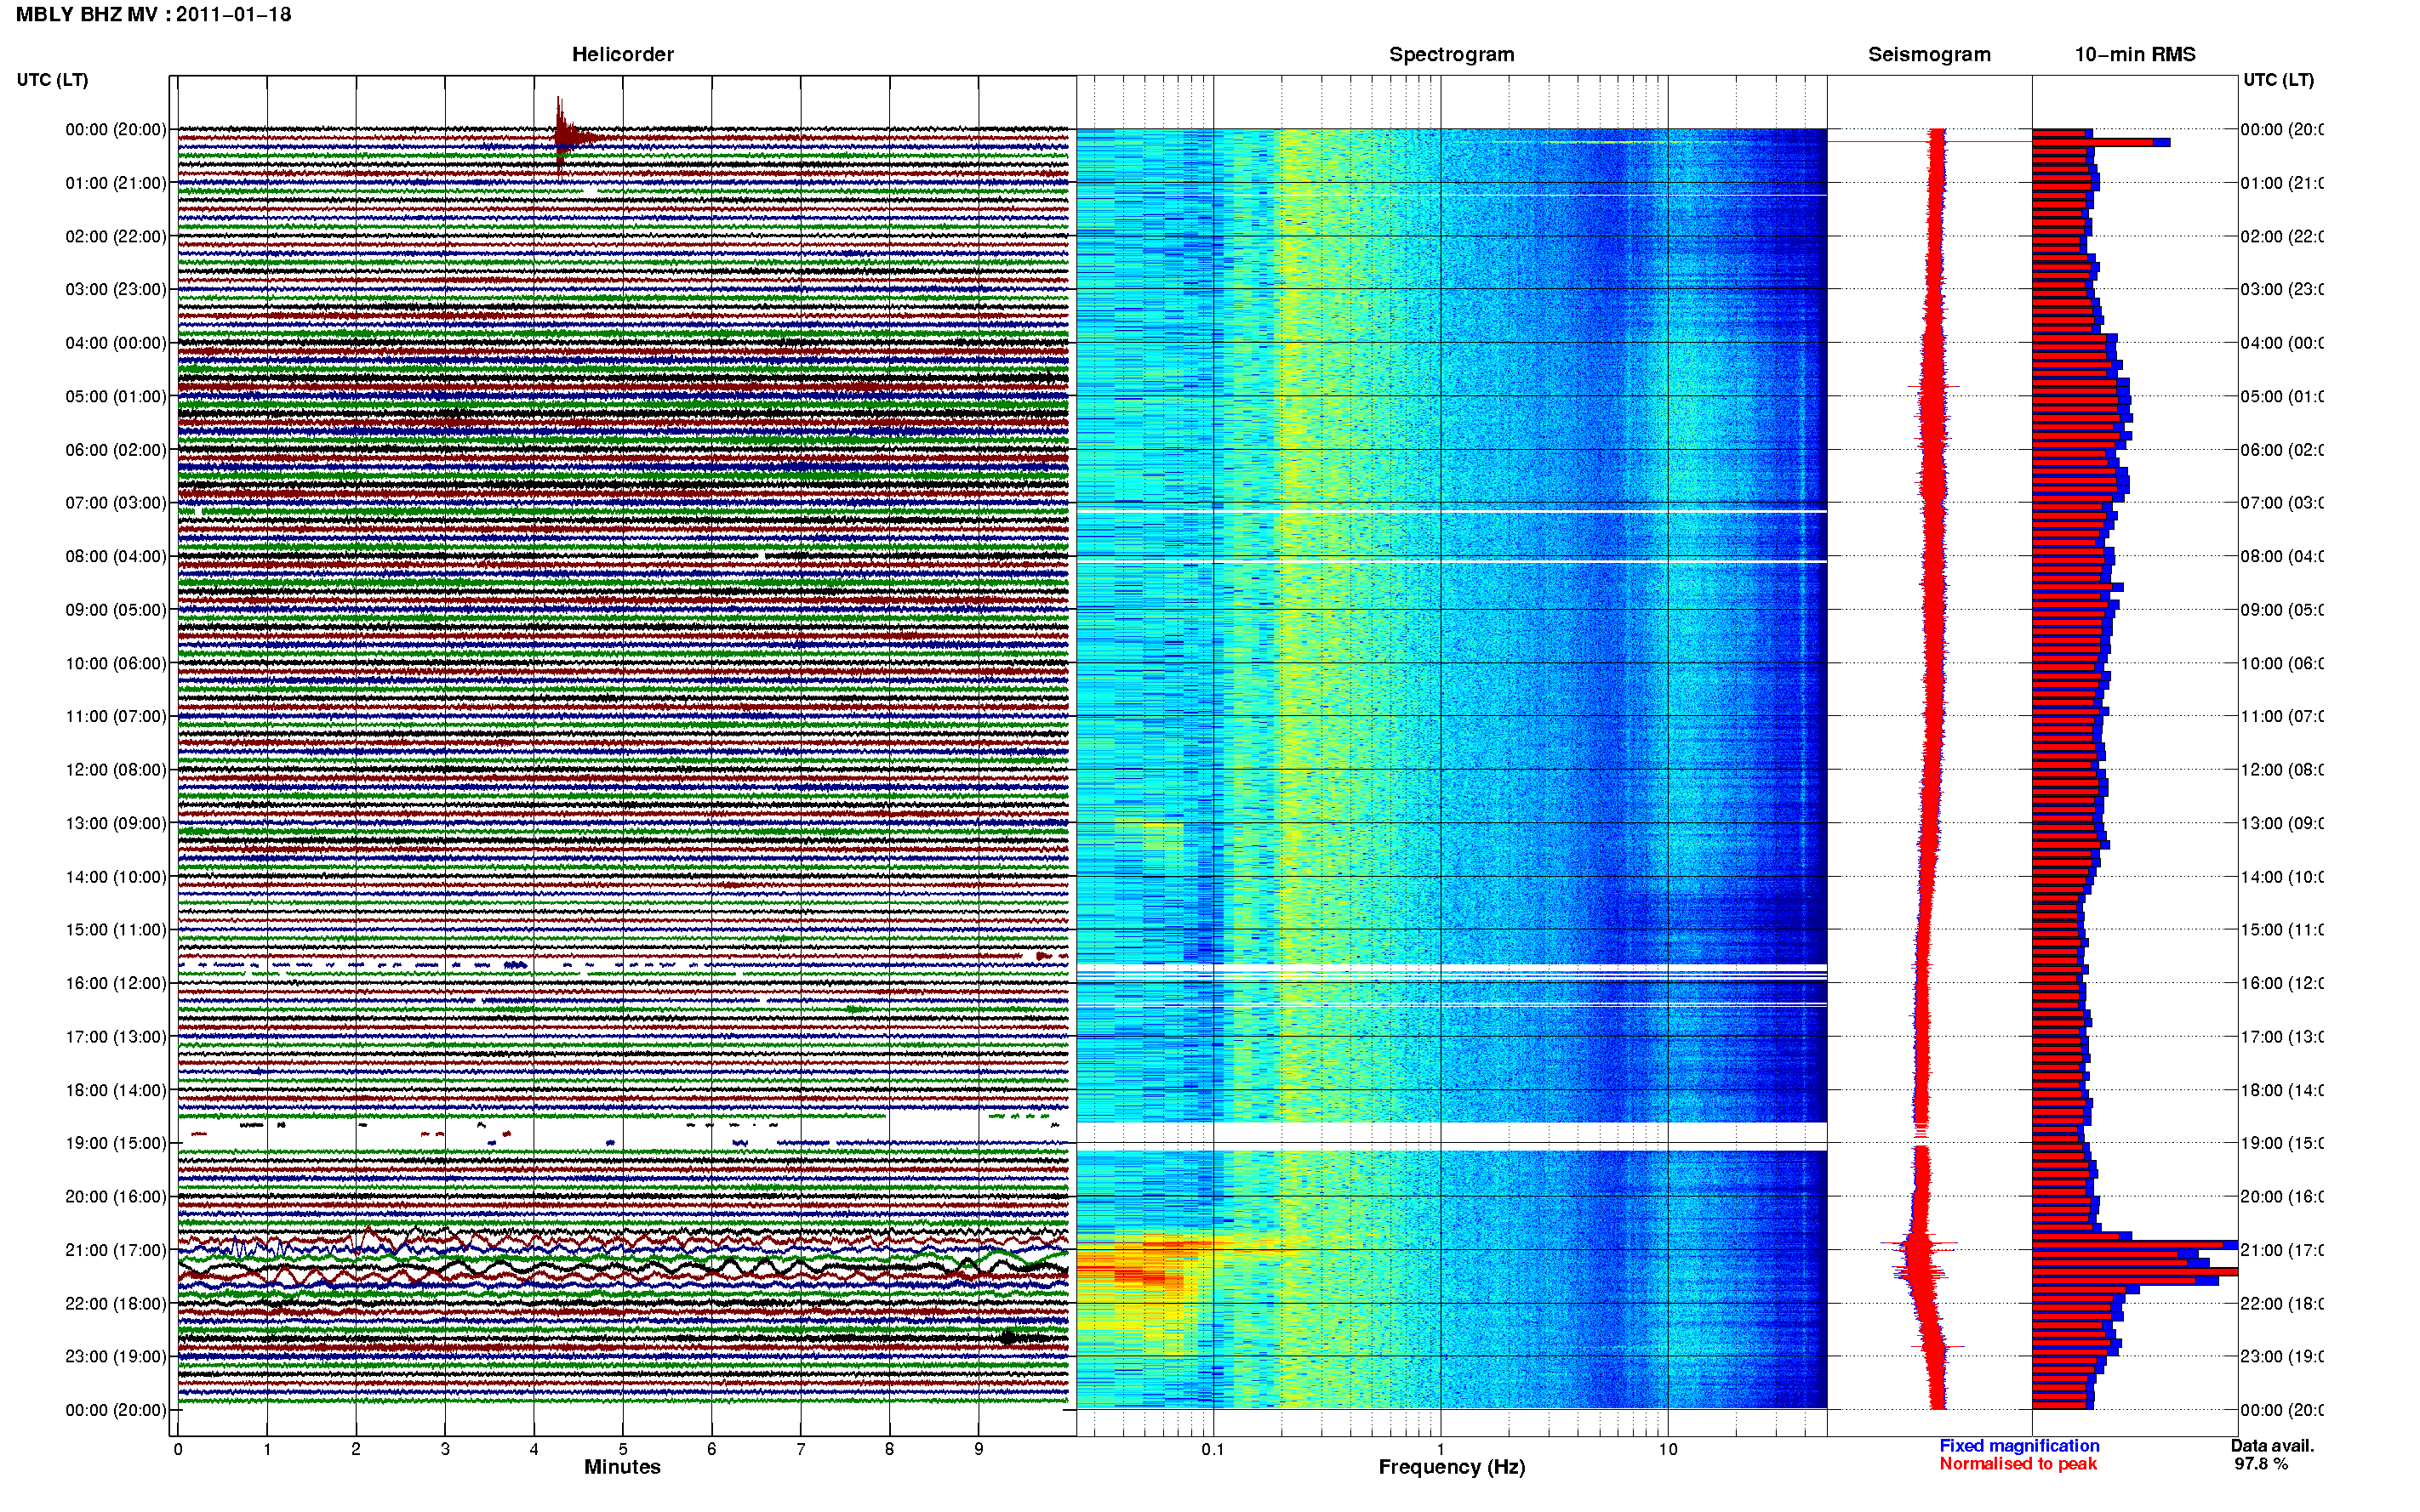Click the Frequency (Hz) axis title
The height and width of the screenshot is (1512, 2420).
click(x=1452, y=1467)
